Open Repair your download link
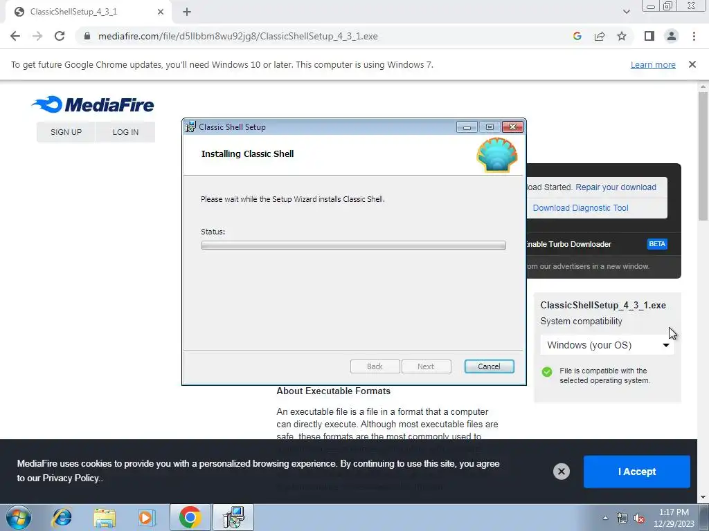This screenshot has height=531, width=709. click(x=616, y=187)
